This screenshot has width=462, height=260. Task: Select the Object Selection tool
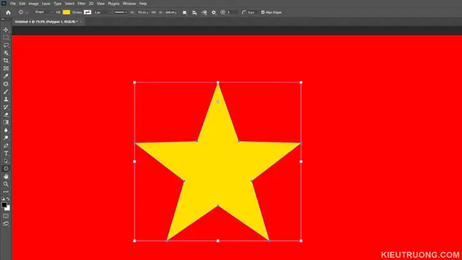click(6, 53)
